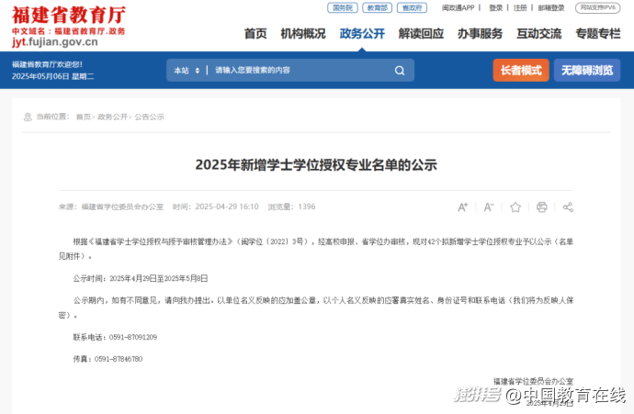Click the 教育部 link at top

(376, 7)
